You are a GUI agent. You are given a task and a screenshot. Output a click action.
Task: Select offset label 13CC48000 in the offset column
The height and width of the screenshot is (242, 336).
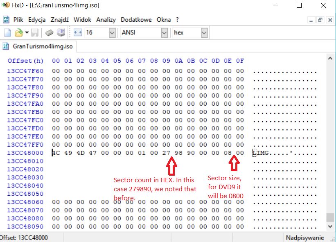25,153
